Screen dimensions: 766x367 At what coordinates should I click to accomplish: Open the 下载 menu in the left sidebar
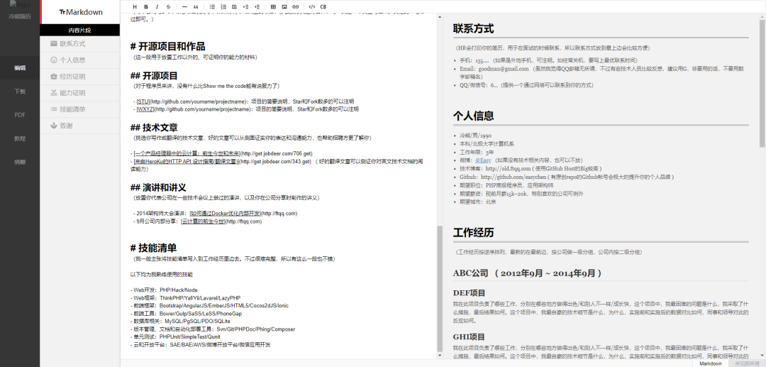coord(20,92)
